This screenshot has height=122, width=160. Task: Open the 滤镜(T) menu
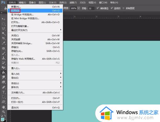73,3
